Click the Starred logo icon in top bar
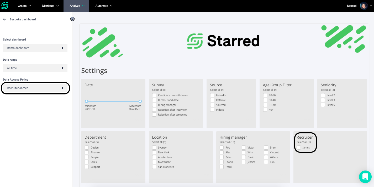 (5, 6)
